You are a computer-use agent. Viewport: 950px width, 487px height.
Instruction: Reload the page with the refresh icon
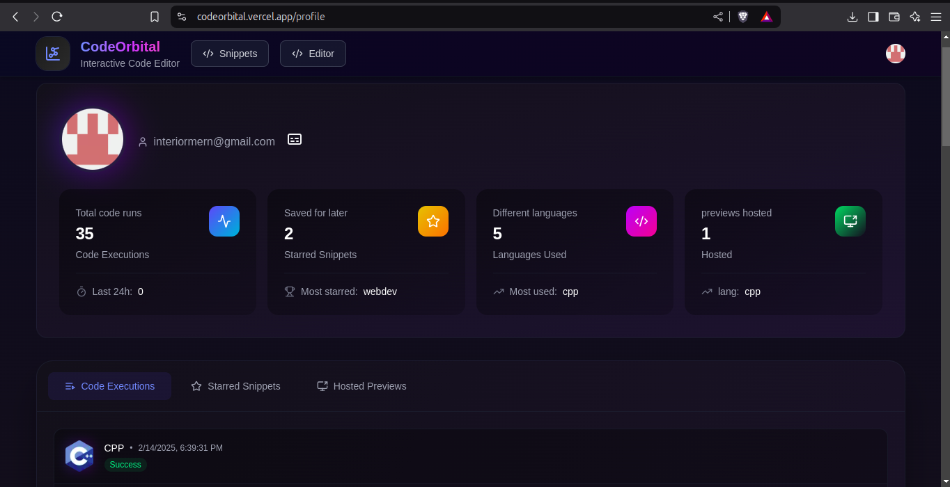[x=57, y=17]
